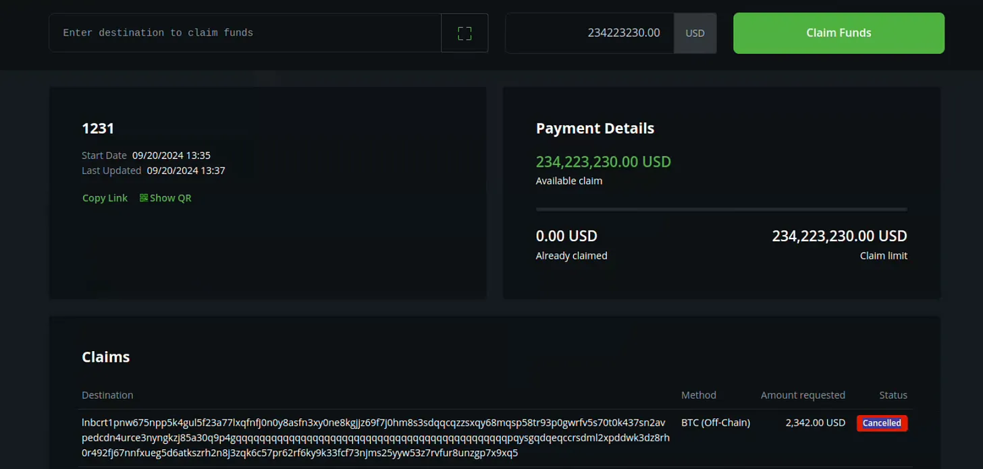983x469 pixels.
Task: Click the green Claim Funds button
Action: (839, 33)
